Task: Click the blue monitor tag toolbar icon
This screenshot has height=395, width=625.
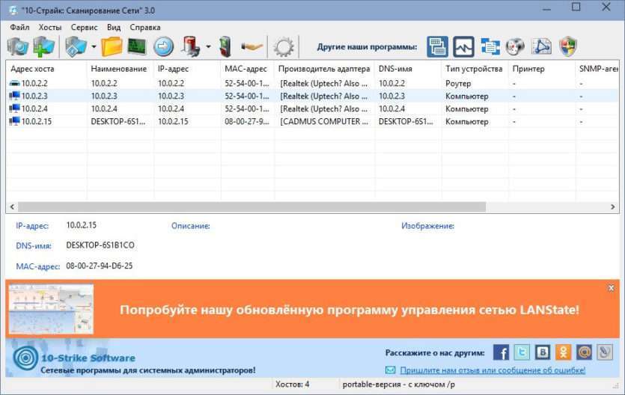Action: pyautogui.click(x=76, y=46)
